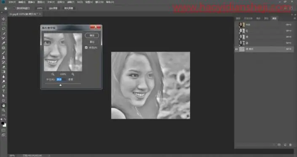
Task: Select the Shape tool
Action: click(x=3, y=101)
